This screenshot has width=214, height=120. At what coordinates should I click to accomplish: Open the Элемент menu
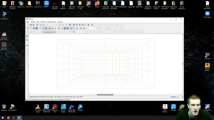[x=43, y=22]
